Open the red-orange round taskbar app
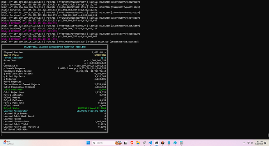This screenshot has width=269, height=146. tap(163, 143)
